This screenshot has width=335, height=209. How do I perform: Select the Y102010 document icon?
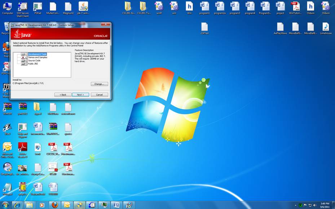point(53,189)
